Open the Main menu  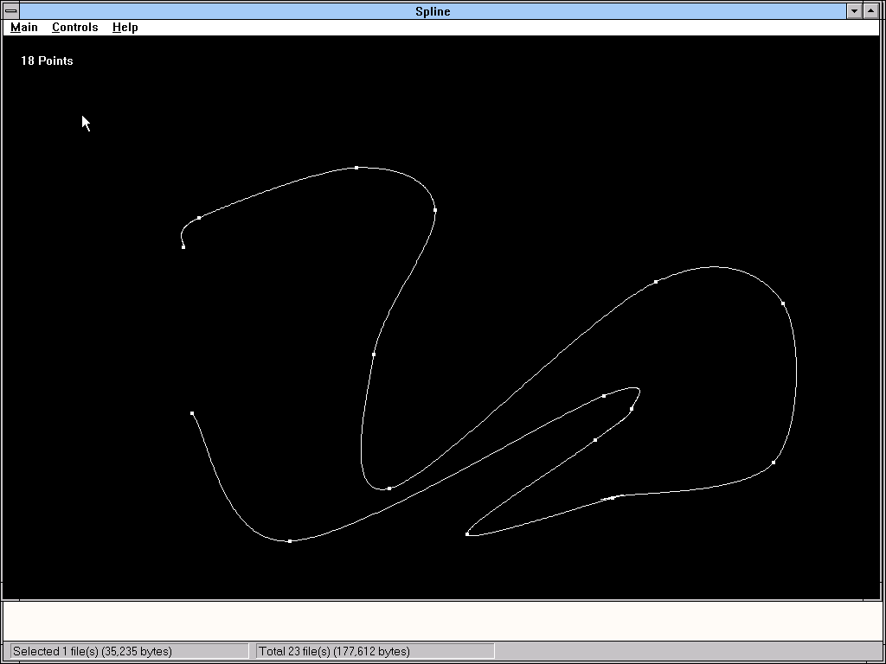point(24,27)
